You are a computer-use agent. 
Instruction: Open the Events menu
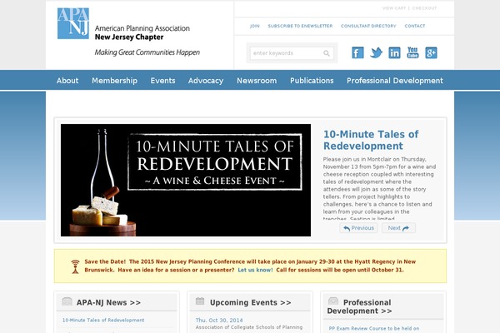pyautogui.click(x=162, y=81)
